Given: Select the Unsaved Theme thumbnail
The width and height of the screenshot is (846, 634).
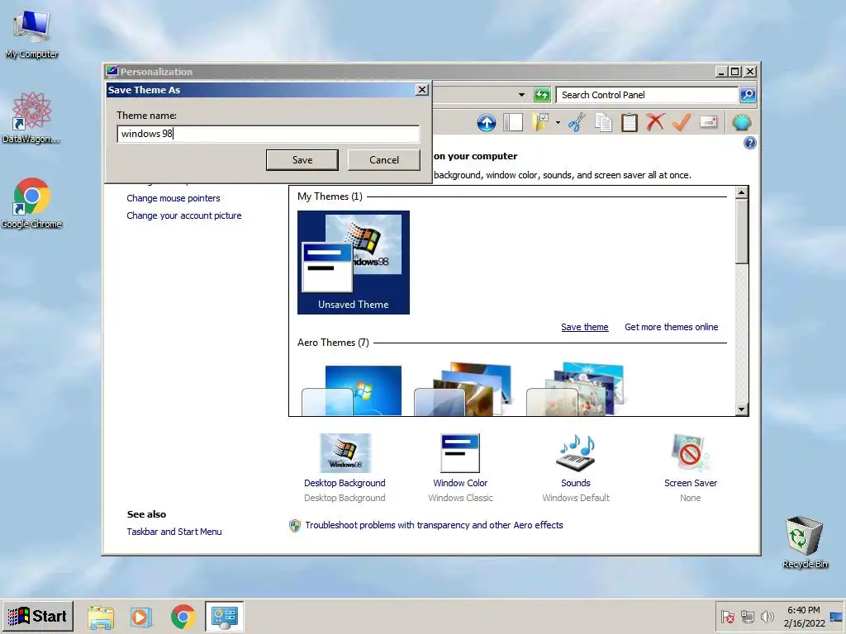Looking at the screenshot, I should click(x=354, y=263).
